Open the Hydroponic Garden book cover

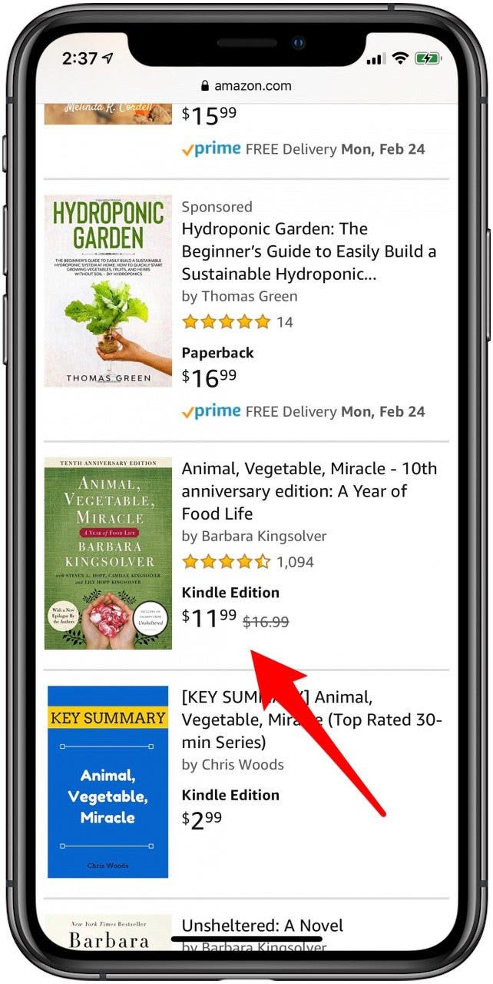(108, 291)
